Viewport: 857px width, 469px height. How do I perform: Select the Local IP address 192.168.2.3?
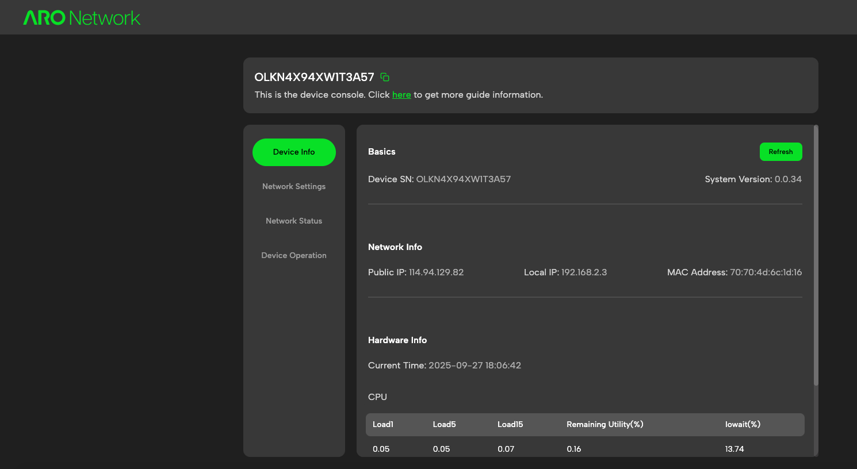click(584, 272)
